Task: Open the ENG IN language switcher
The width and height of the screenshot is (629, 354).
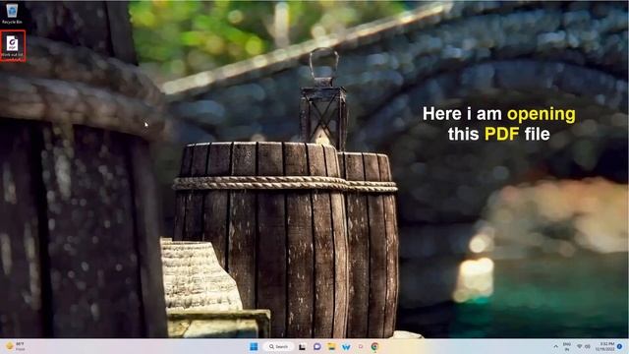Action: pyautogui.click(x=567, y=346)
